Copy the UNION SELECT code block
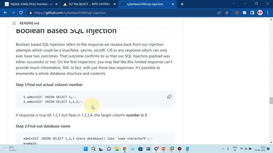Viewport: 273px width, 153px height. 169,97
